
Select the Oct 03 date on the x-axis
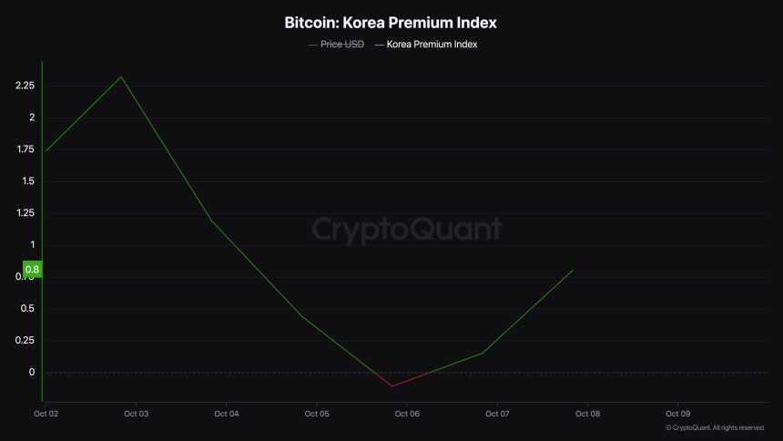point(137,414)
